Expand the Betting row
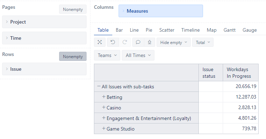This screenshot has width=266, height=139. [x=104, y=97]
